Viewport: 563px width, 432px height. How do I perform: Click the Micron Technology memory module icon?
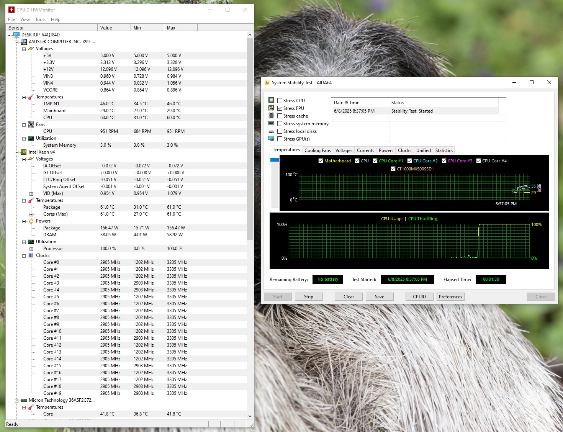point(24,400)
